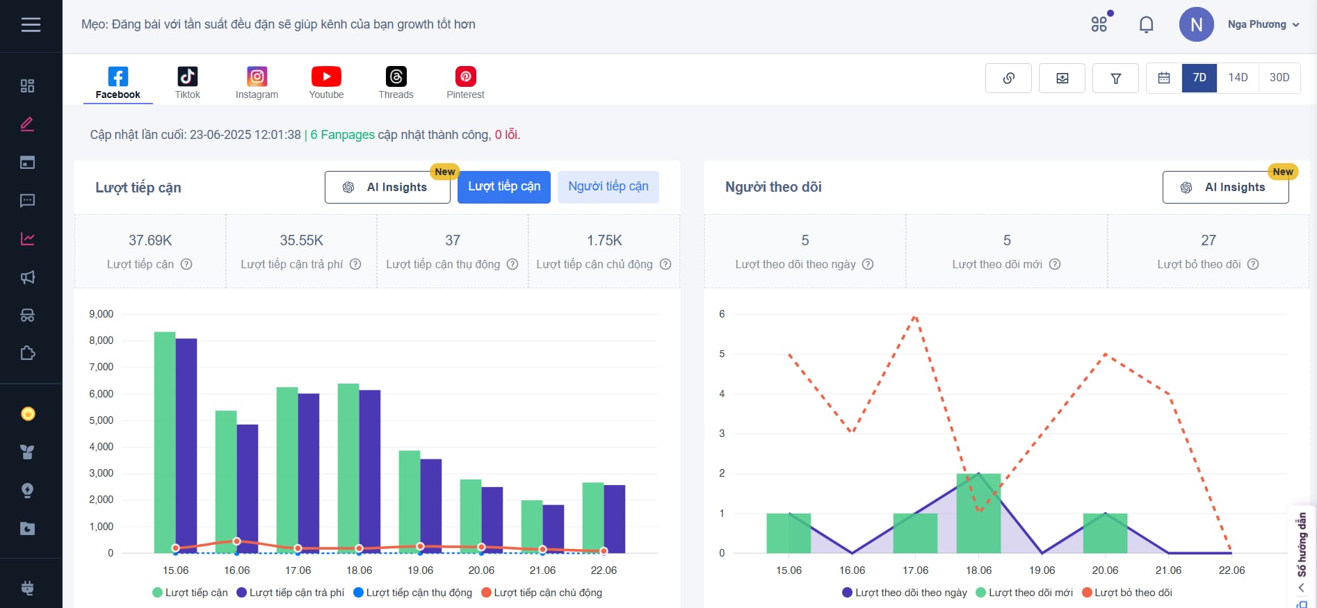Screen dimensions: 1317x608
Task: Toggle Lượt theo dõi mới legend series
Action: pos(1024,593)
